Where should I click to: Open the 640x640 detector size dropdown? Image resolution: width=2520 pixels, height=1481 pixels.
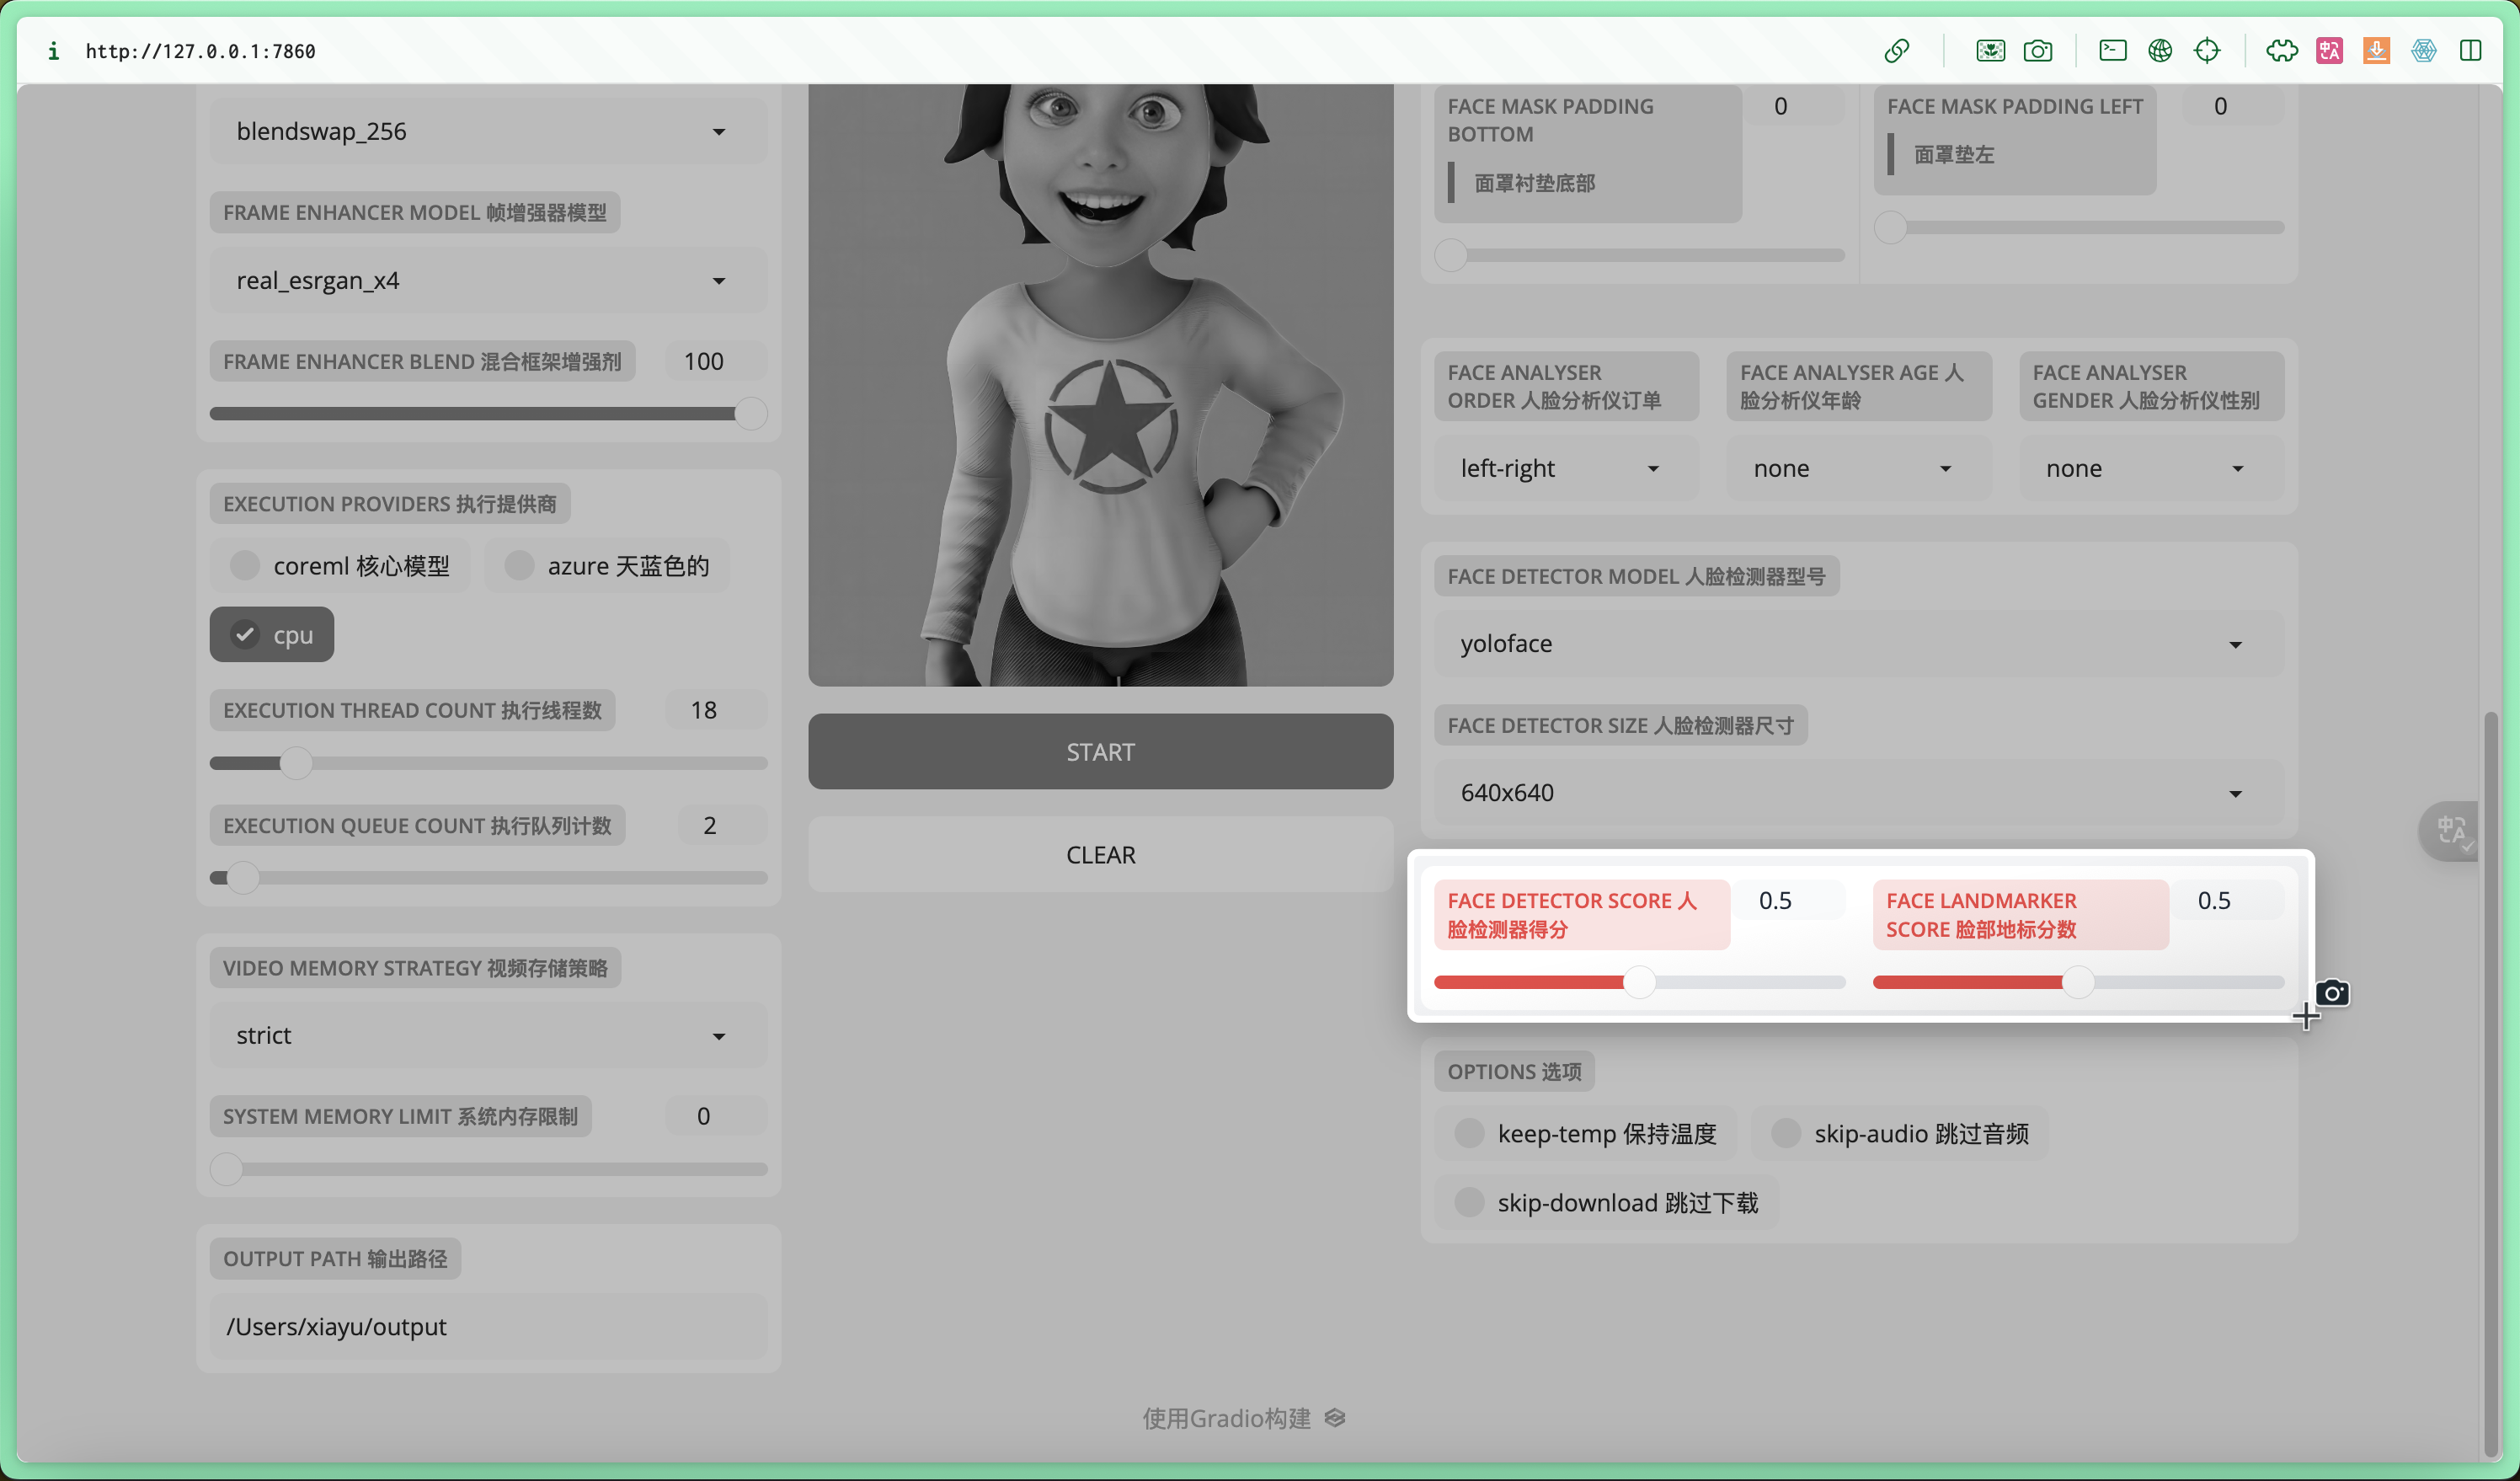(x=1859, y=792)
